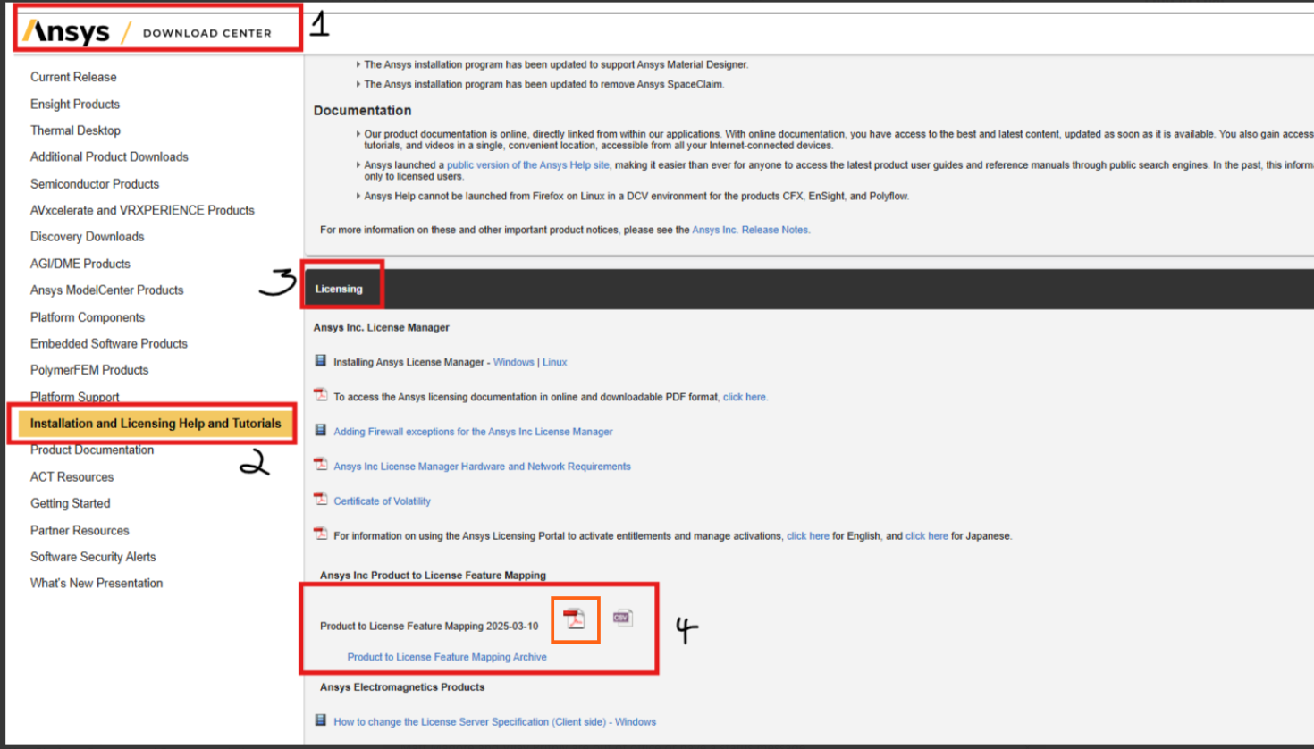The image size is (1314, 749).
Task: Click the PDF icon beside Hardware and Network Requirements
Action: point(320,465)
